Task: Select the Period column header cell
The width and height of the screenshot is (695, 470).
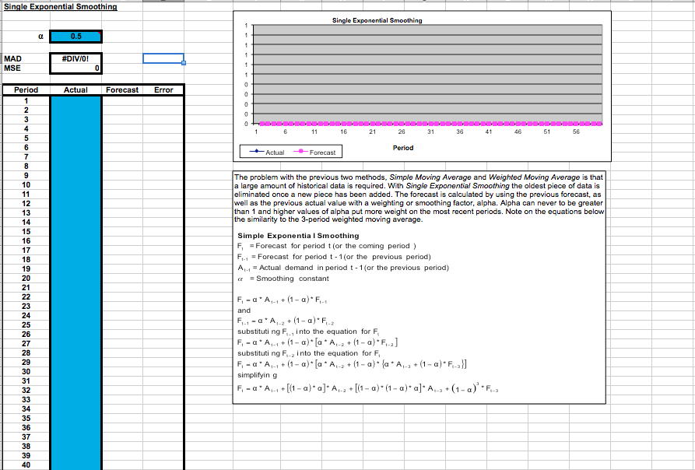Action: point(26,89)
